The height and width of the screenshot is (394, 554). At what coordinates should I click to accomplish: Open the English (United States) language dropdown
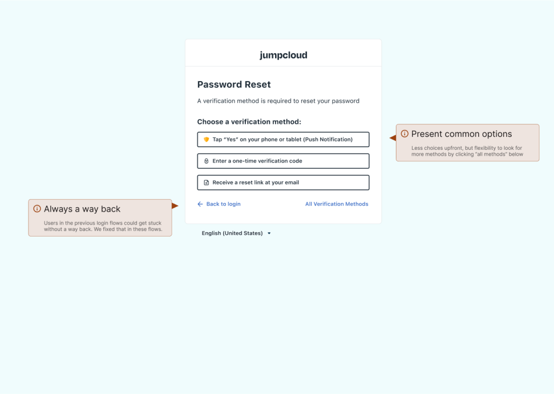point(232,233)
